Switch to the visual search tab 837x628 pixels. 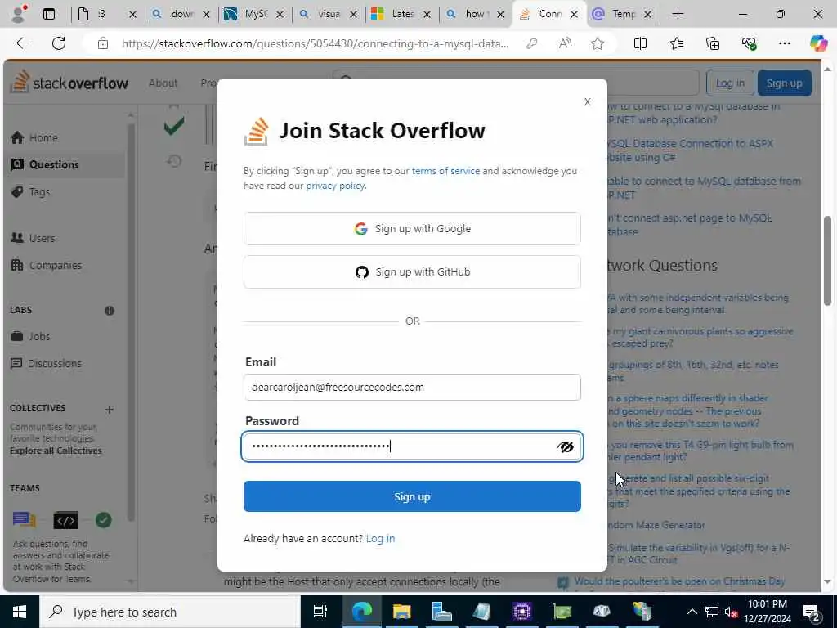(329, 14)
